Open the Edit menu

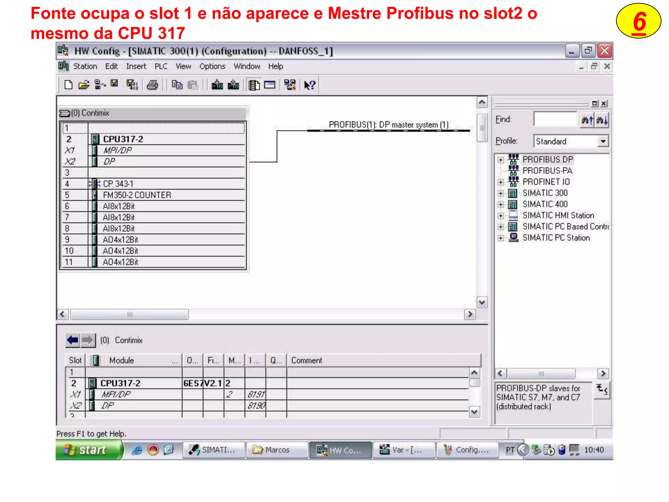111,66
